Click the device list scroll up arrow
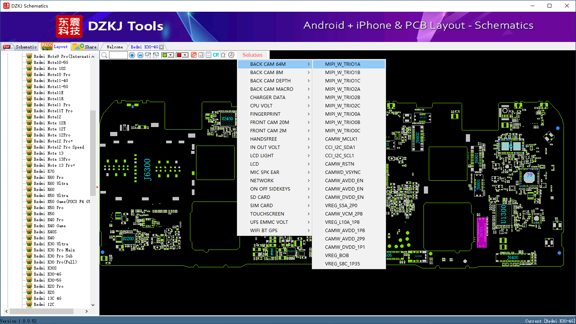 [93, 57]
